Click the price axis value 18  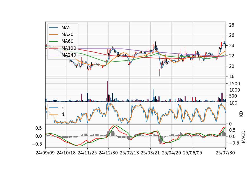(x=232, y=76)
